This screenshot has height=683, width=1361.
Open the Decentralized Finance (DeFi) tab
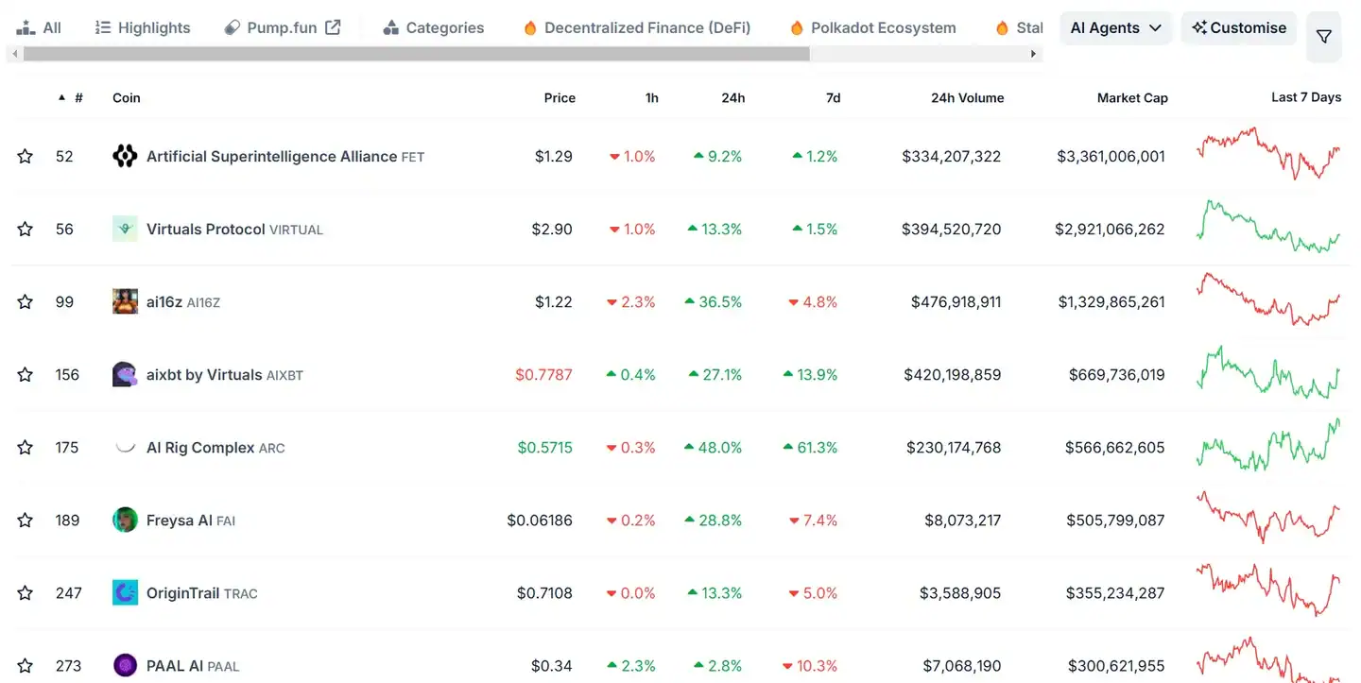coord(637,28)
